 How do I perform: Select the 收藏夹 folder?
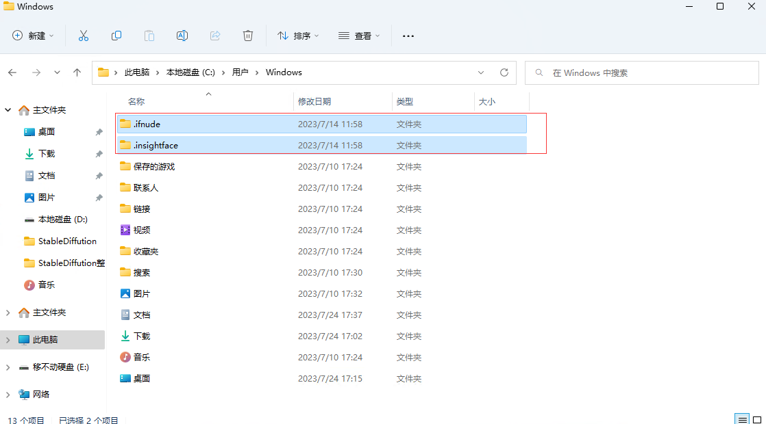coord(145,252)
